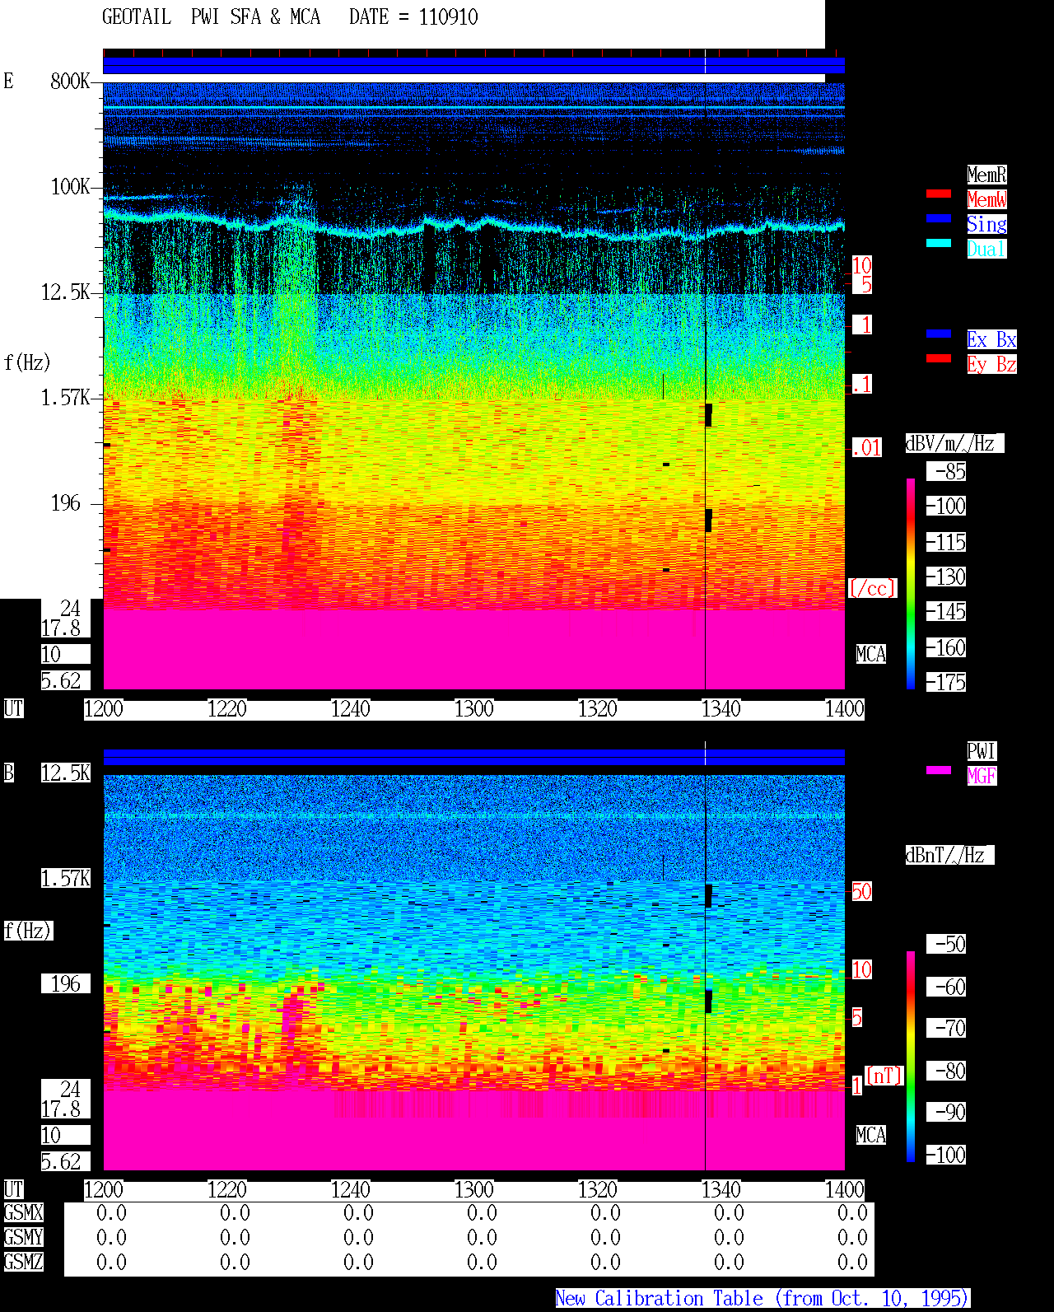Click the cyan Dual legend swatch

point(939,243)
